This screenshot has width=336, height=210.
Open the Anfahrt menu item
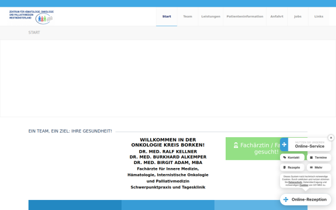(277, 16)
